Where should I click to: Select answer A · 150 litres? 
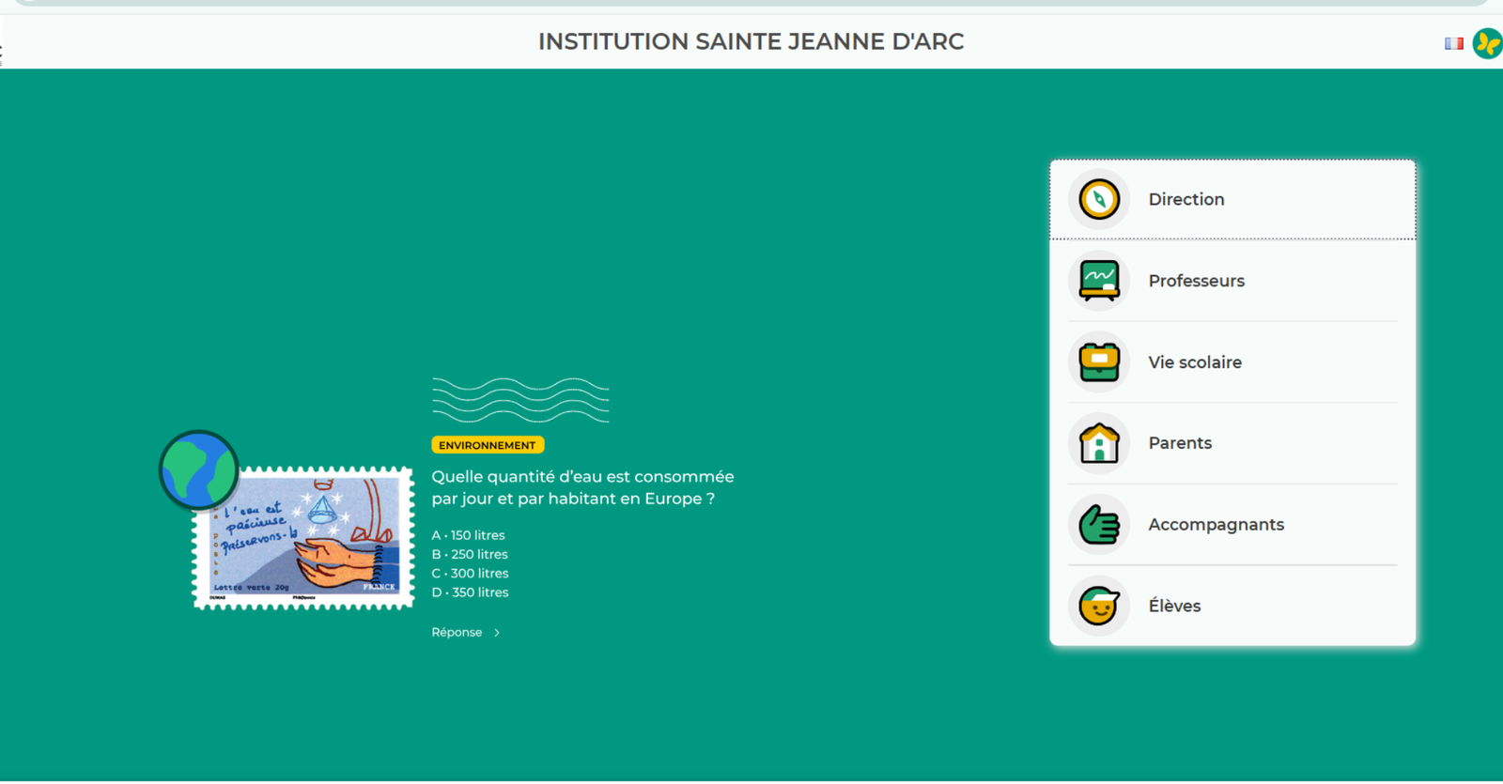[x=468, y=535]
